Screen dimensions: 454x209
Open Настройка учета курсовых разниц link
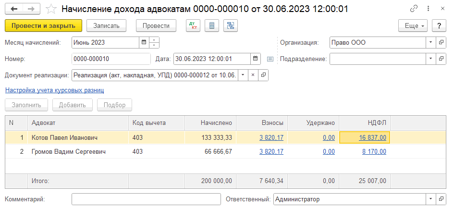pyautogui.click(x=54, y=90)
